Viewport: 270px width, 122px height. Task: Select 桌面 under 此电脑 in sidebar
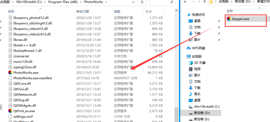coord(197,100)
